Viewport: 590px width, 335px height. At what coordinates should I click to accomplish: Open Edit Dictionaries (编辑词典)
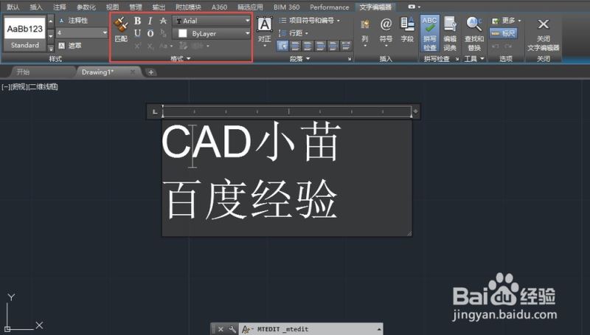[x=450, y=33]
